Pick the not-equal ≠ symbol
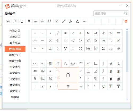 (119, 41)
